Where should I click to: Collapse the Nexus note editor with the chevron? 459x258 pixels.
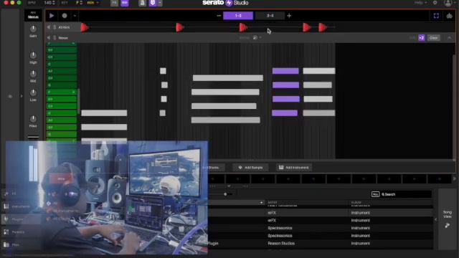pyautogui.click(x=450, y=38)
